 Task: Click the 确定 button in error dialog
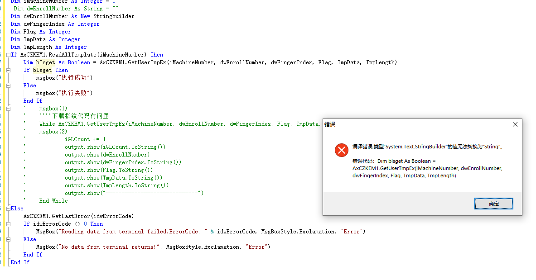(493, 204)
